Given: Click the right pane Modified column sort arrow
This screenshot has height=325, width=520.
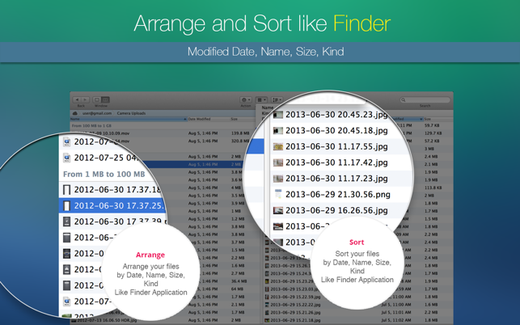Looking at the screenshot, I should pos(421,119).
